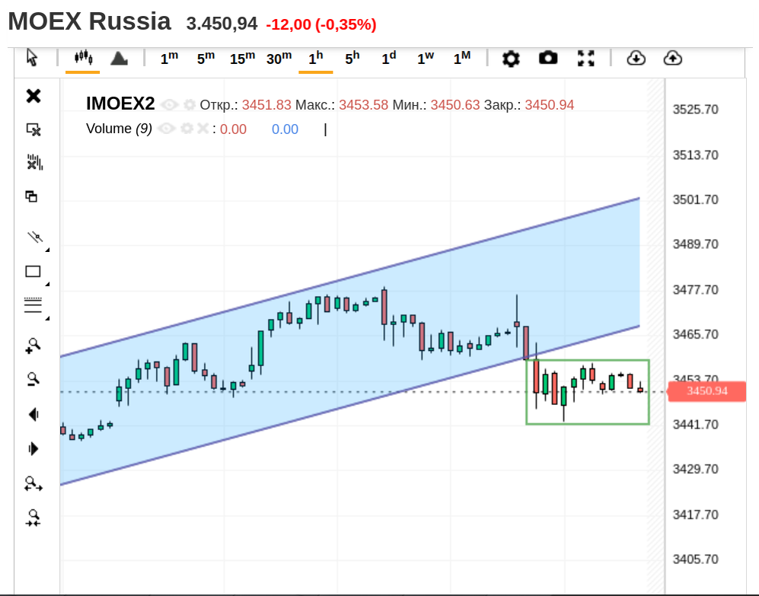Select the 5h timeframe
Image resolution: width=759 pixels, height=596 pixels.
click(352, 58)
